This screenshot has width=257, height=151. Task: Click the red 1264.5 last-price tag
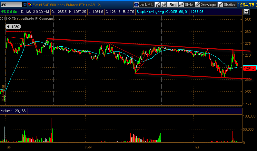tap(249, 68)
